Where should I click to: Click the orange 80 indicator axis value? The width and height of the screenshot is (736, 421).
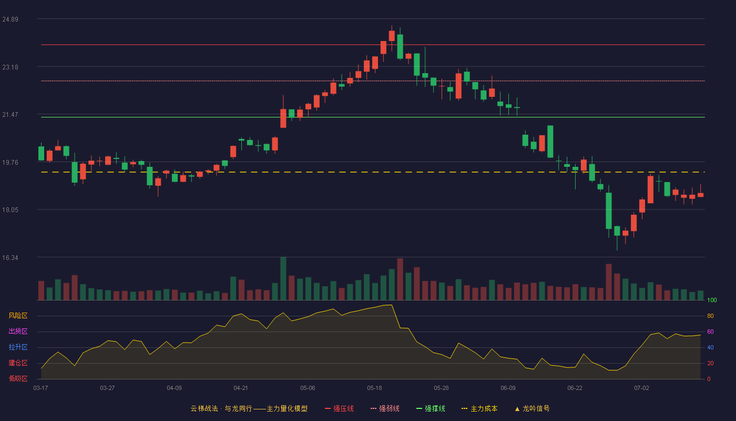coord(710,316)
